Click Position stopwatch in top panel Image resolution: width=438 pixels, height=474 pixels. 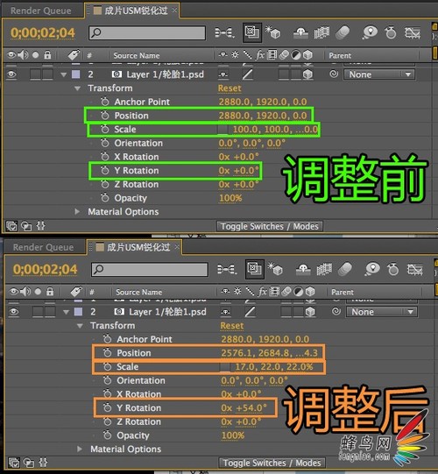[x=105, y=115]
